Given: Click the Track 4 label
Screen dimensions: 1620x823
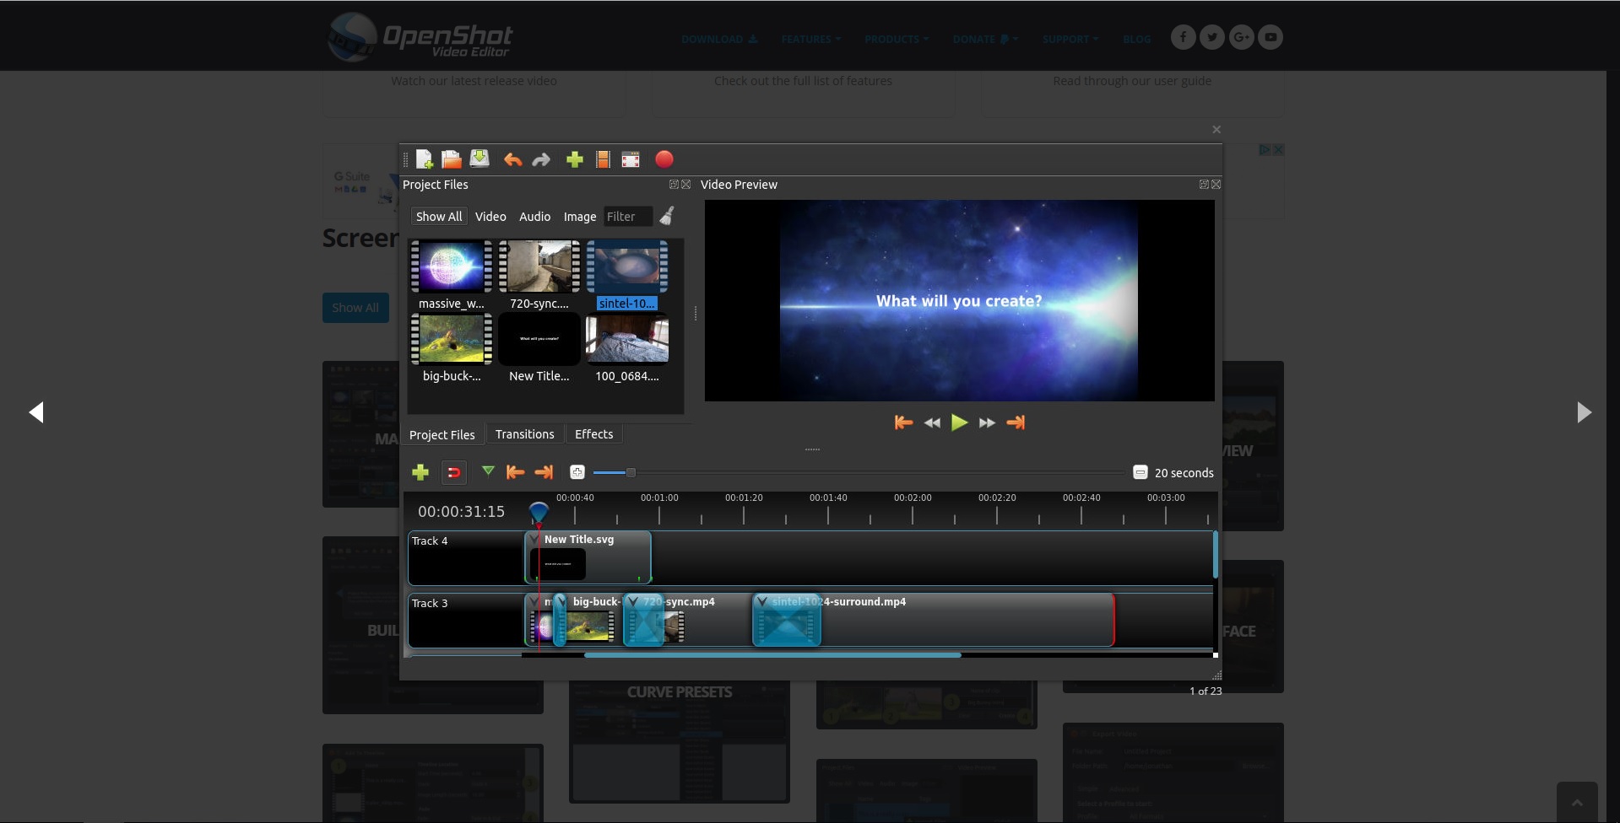Looking at the screenshot, I should pyautogui.click(x=430, y=541).
